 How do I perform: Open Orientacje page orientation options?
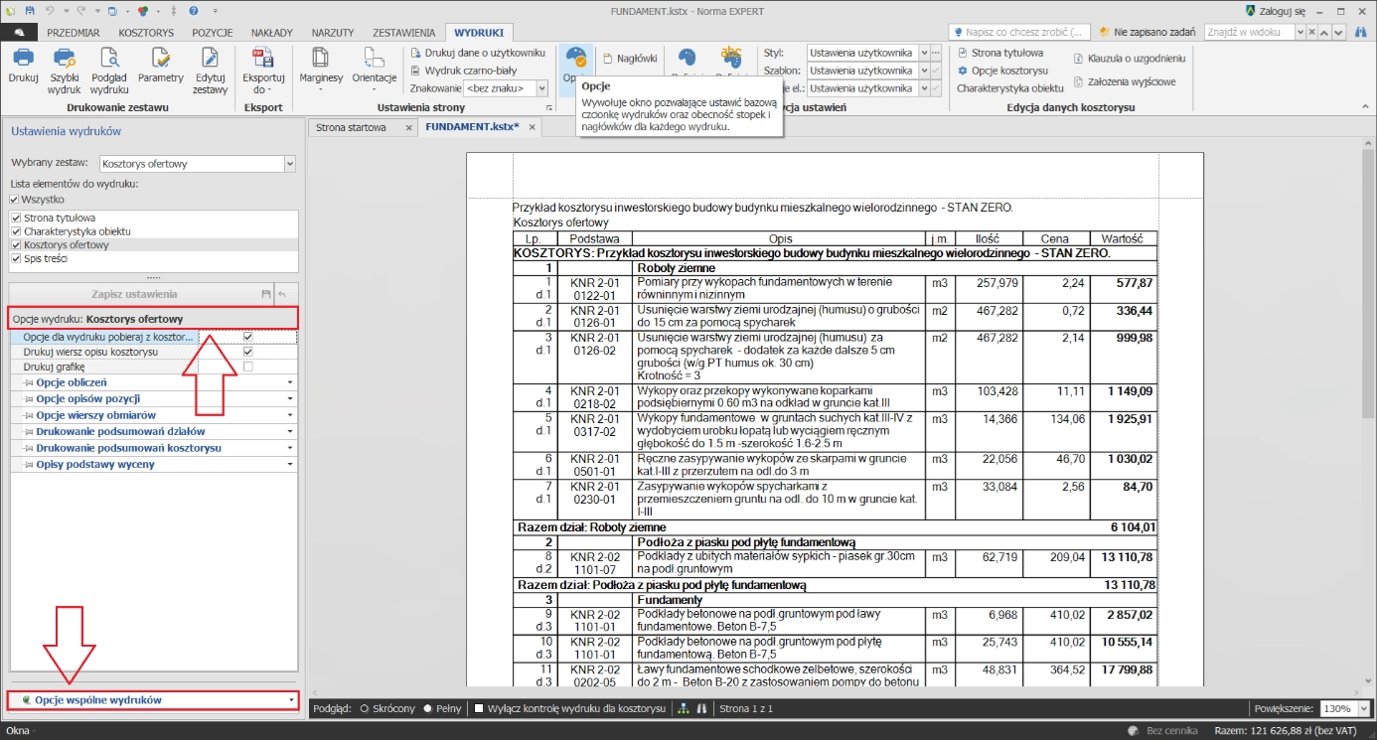point(375,70)
